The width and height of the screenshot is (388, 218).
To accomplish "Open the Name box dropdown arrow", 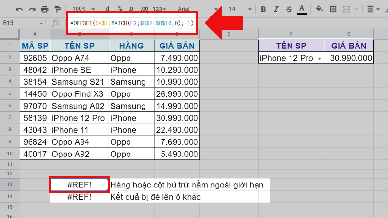I will click(x=41, y=23).
